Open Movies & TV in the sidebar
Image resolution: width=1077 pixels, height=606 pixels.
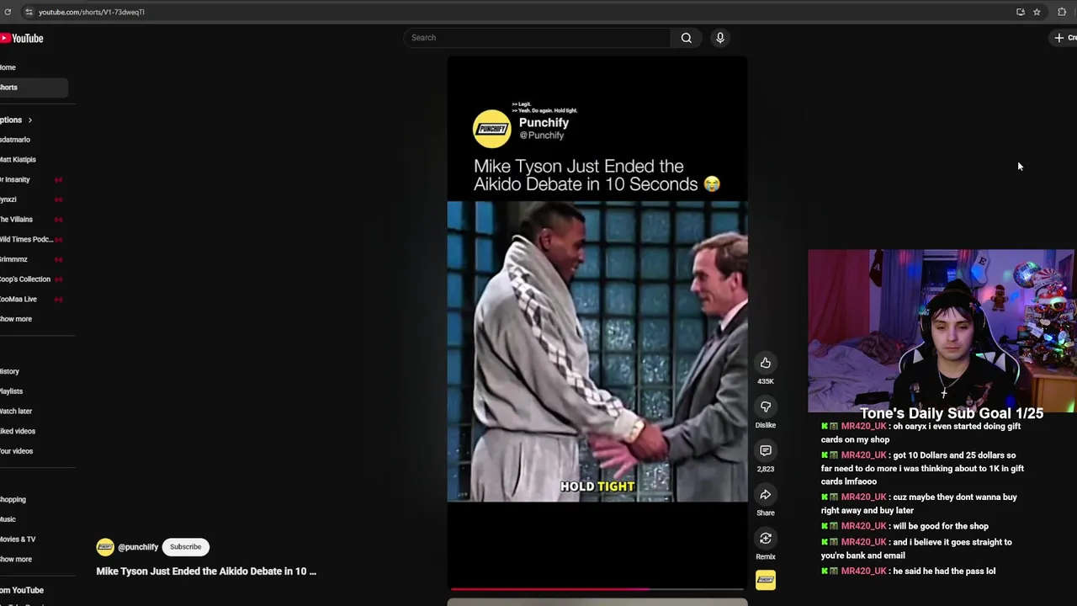tap(18, 540)
